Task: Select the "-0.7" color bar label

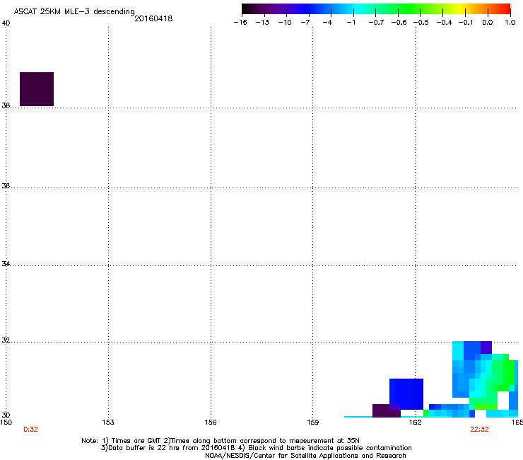Action: (376, 23)
